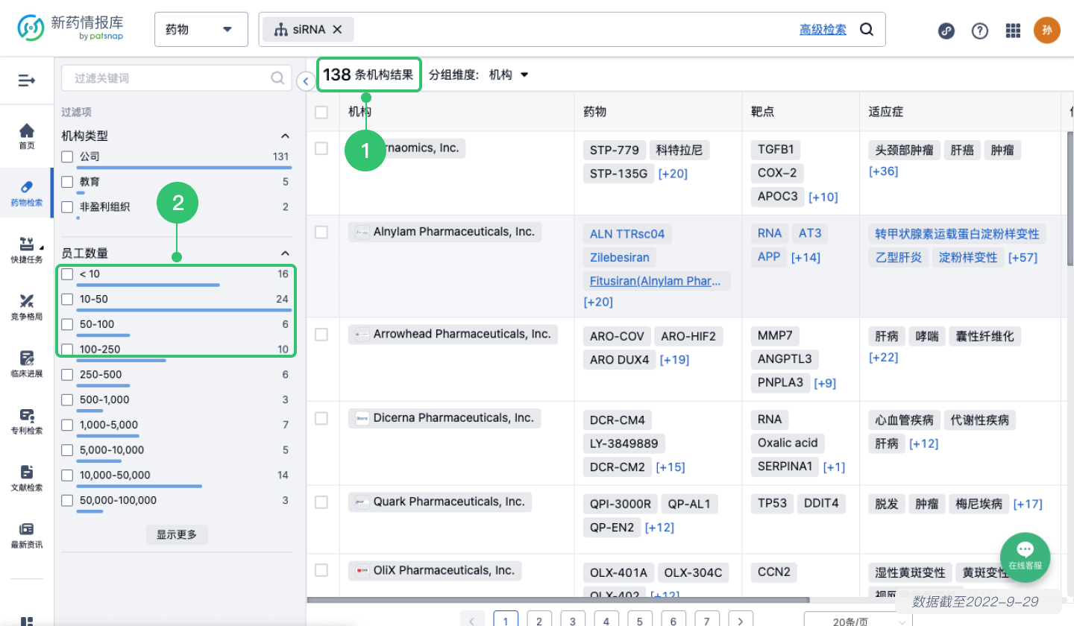Click the search magnifier icon in top bar
The height and width of the screenshot is (626, 1074).
[x=866, y=30]
